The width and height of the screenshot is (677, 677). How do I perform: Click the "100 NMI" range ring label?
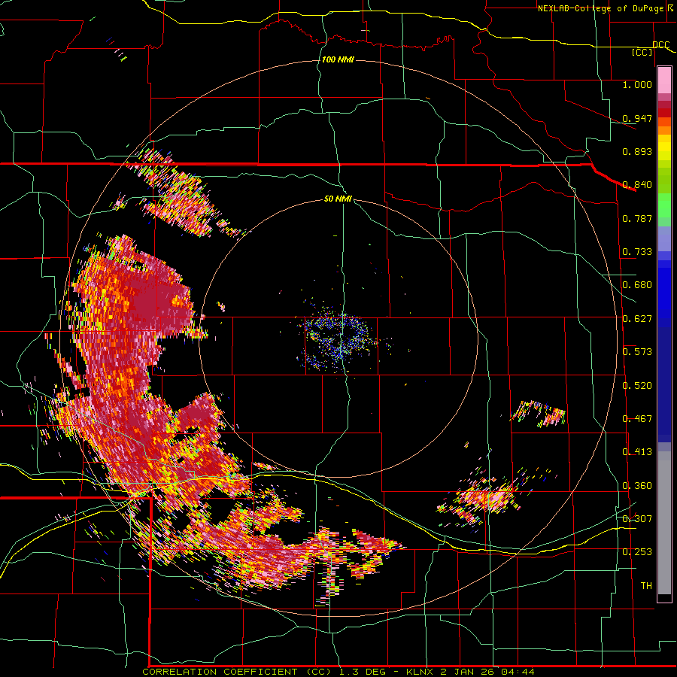click(338, 59)
